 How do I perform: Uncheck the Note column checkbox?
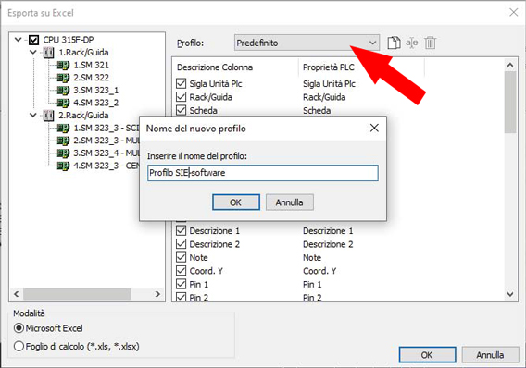(182, 257)
